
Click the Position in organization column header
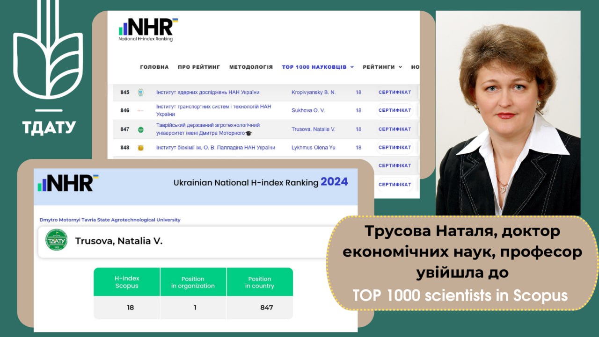point(193,282)
